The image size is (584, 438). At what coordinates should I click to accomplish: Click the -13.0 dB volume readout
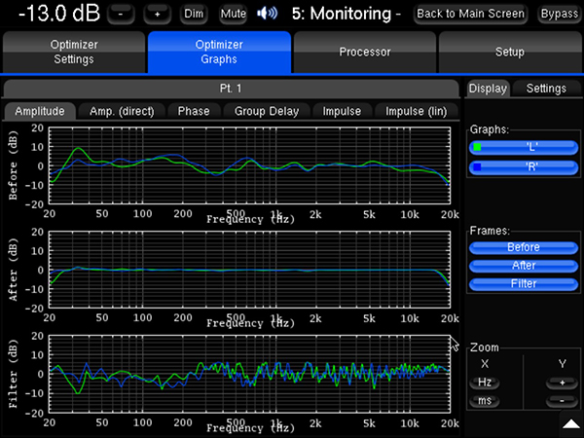59,14
